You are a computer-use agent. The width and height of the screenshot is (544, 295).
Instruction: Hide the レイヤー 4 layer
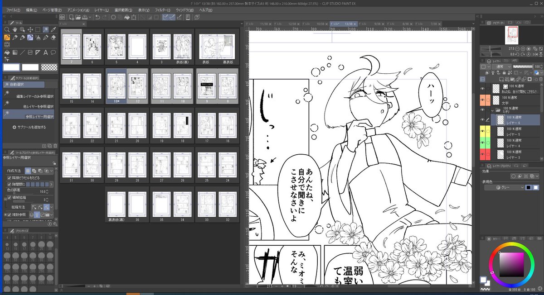pos(482,143)
